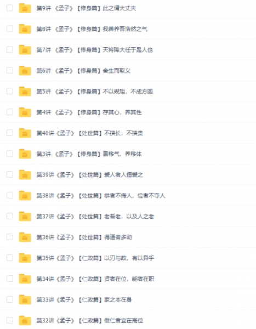
Task: Open link 第37讲 老吾老，以及人之老
Action: pos(95,217)
